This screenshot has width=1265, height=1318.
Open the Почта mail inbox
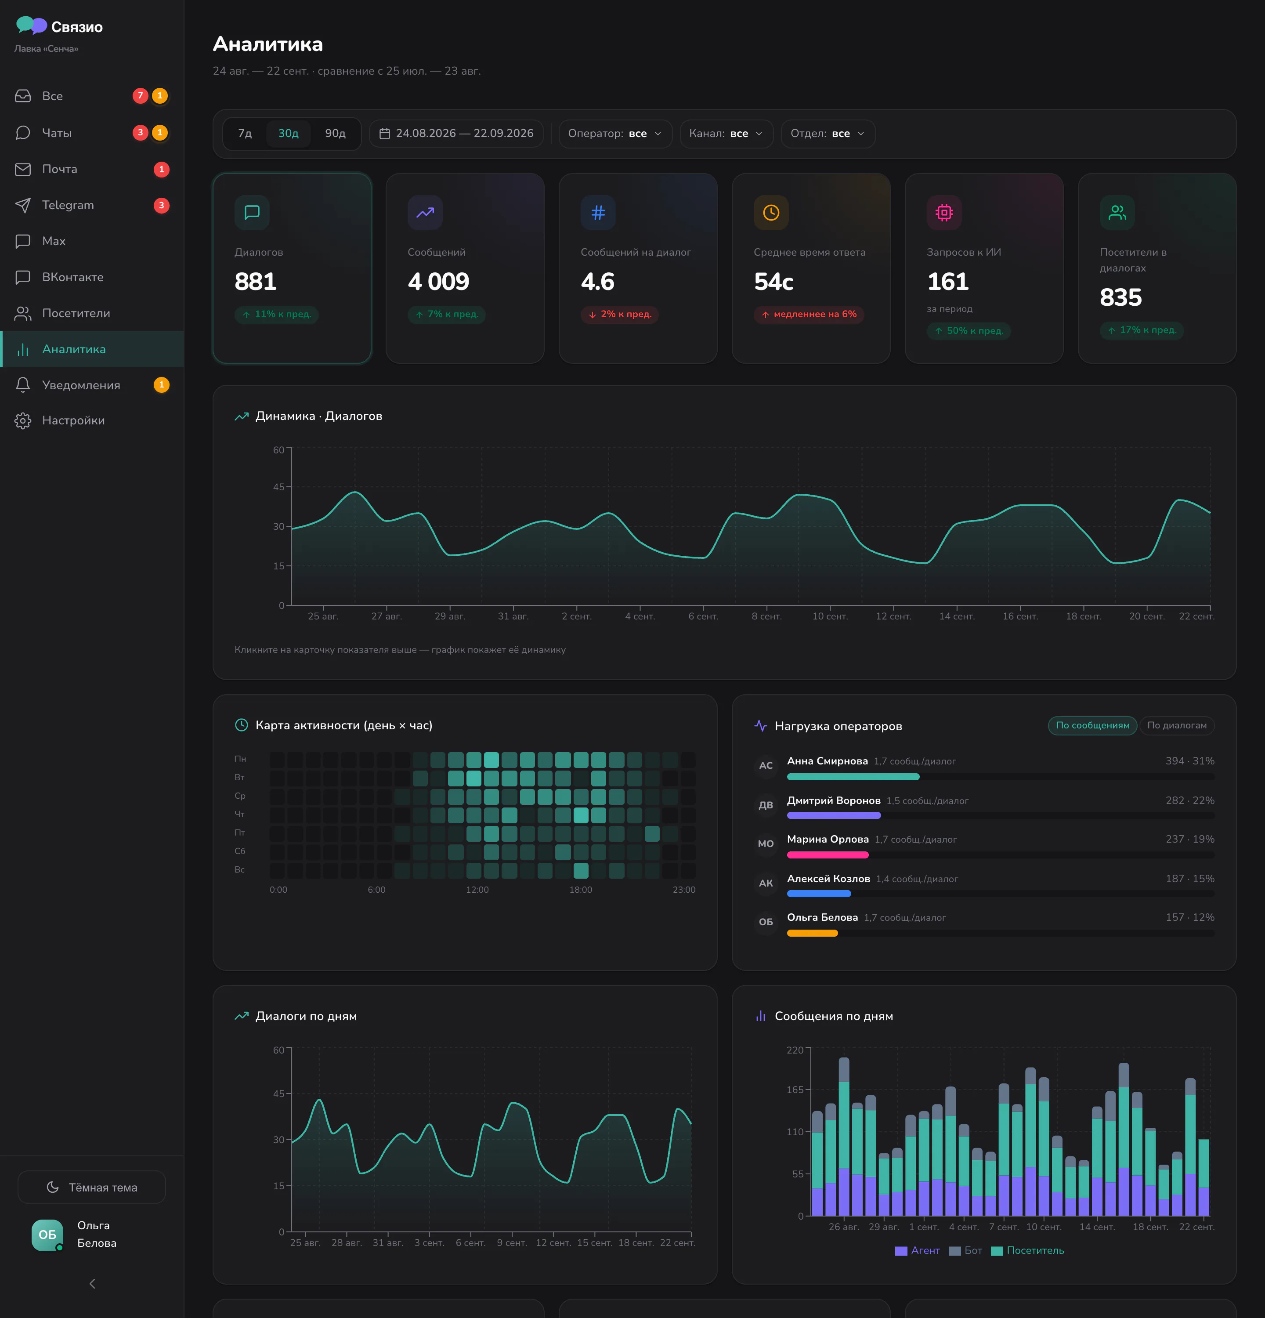91,170
